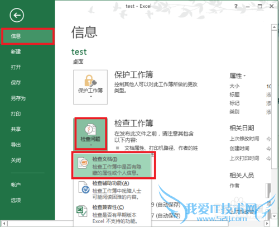
Task: Click the vertical scrollbar down arrow
Action: pos(274,216)
